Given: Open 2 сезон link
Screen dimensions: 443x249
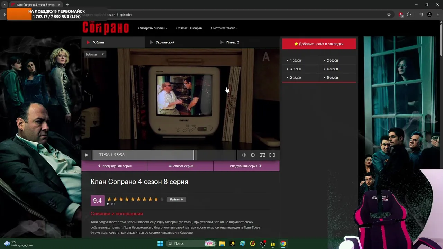Looking at the screenshot, I should (332, 61).
